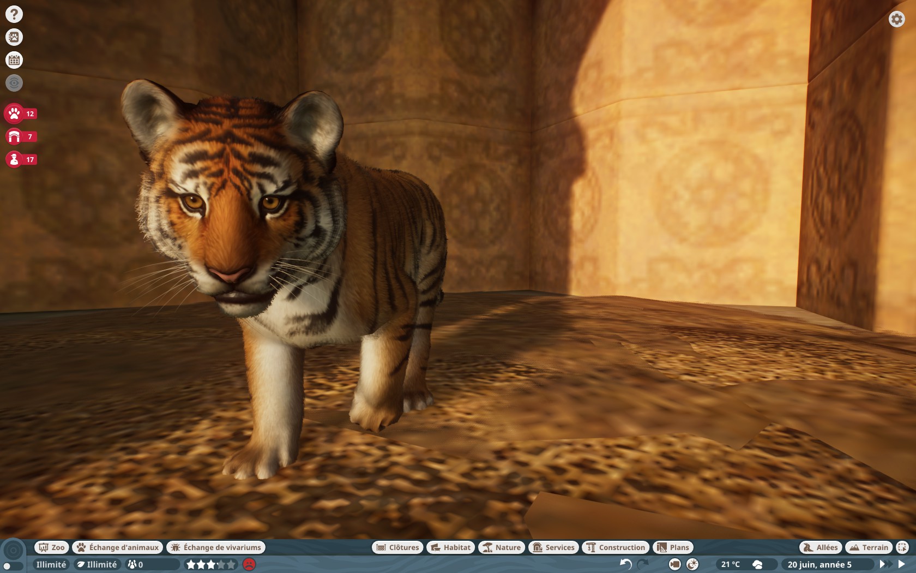Click the guest count showing 0

coord(152,564)
